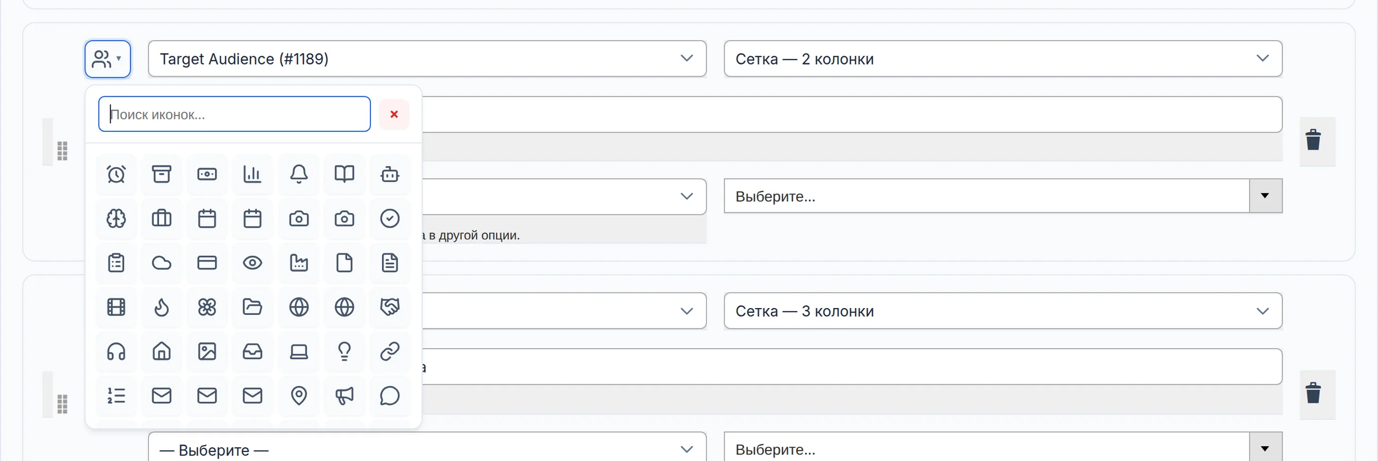Pick the alarm clock icon
Screen dimensions: 1378x461
click(x=116, y=174)
